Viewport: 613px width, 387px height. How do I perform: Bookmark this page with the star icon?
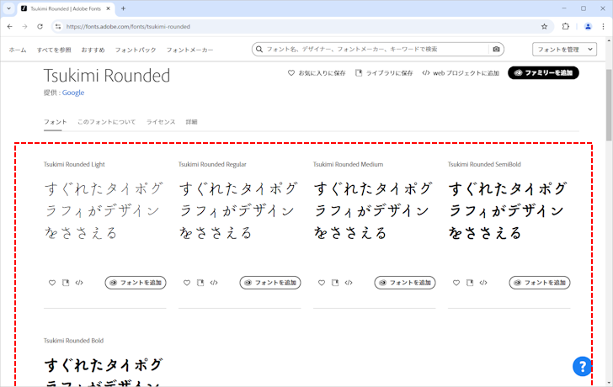[x=544, y=27]
